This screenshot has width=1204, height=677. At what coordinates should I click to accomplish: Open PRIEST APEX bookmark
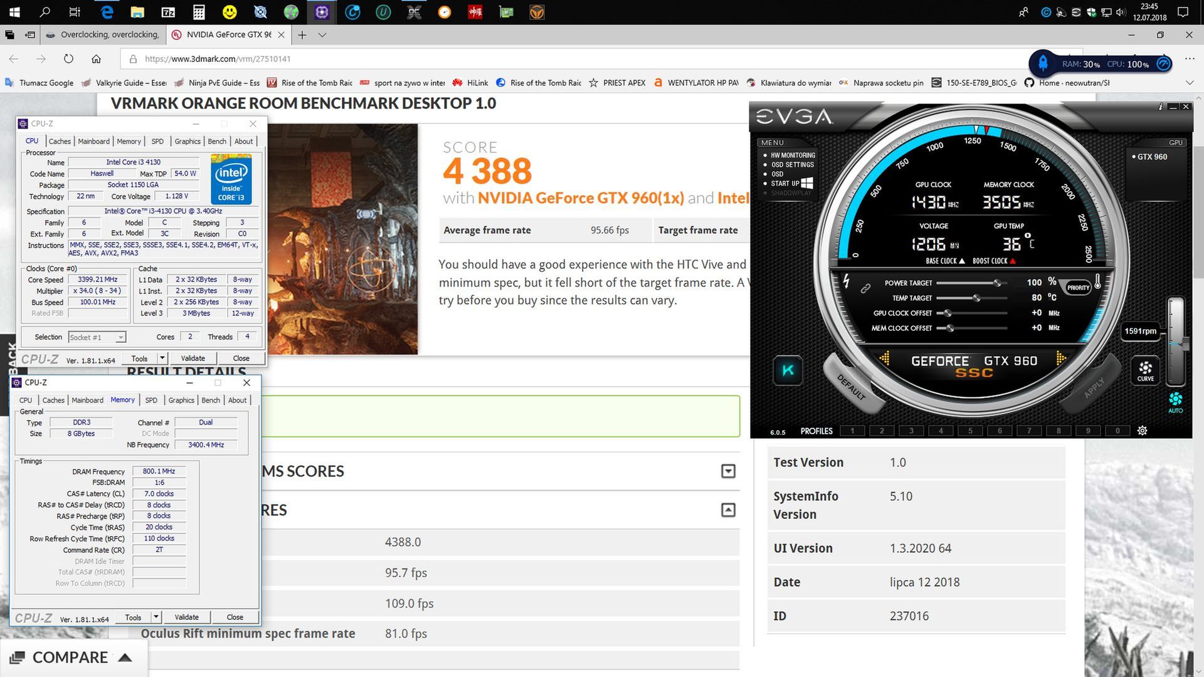(x=617, y=83)
